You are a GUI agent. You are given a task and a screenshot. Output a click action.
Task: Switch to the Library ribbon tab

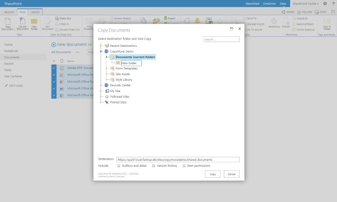pyautogui.click(x=35, y=12)
